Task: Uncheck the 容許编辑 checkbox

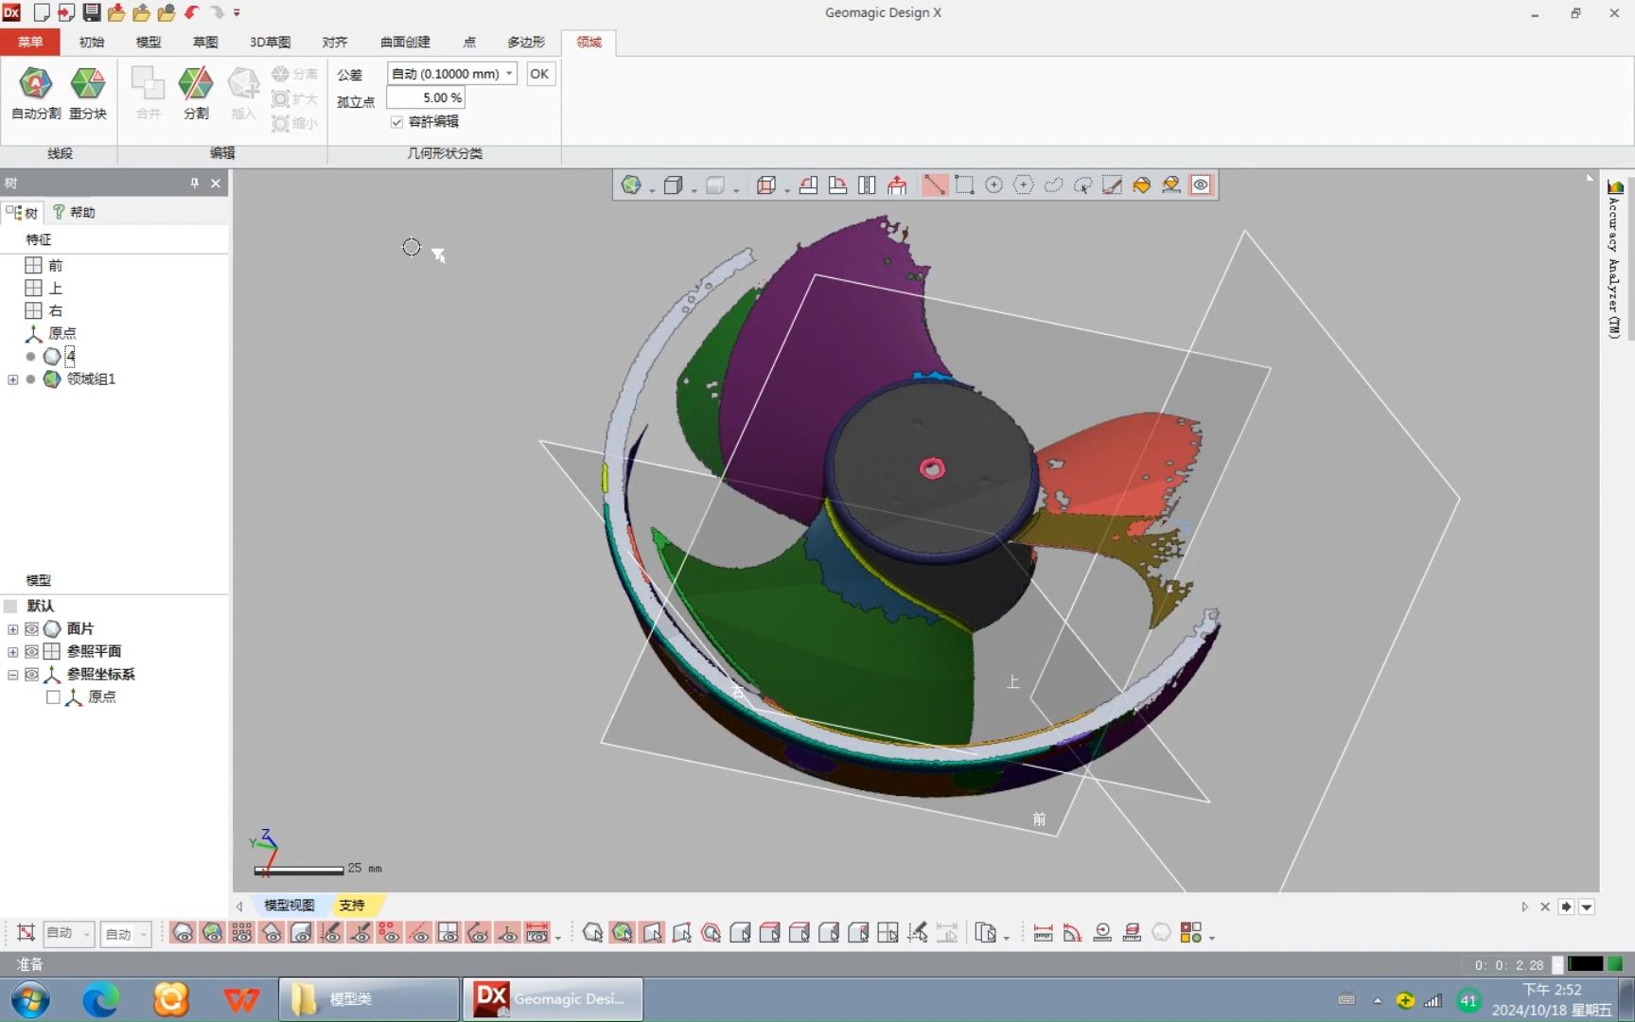Action: point(396,122)
